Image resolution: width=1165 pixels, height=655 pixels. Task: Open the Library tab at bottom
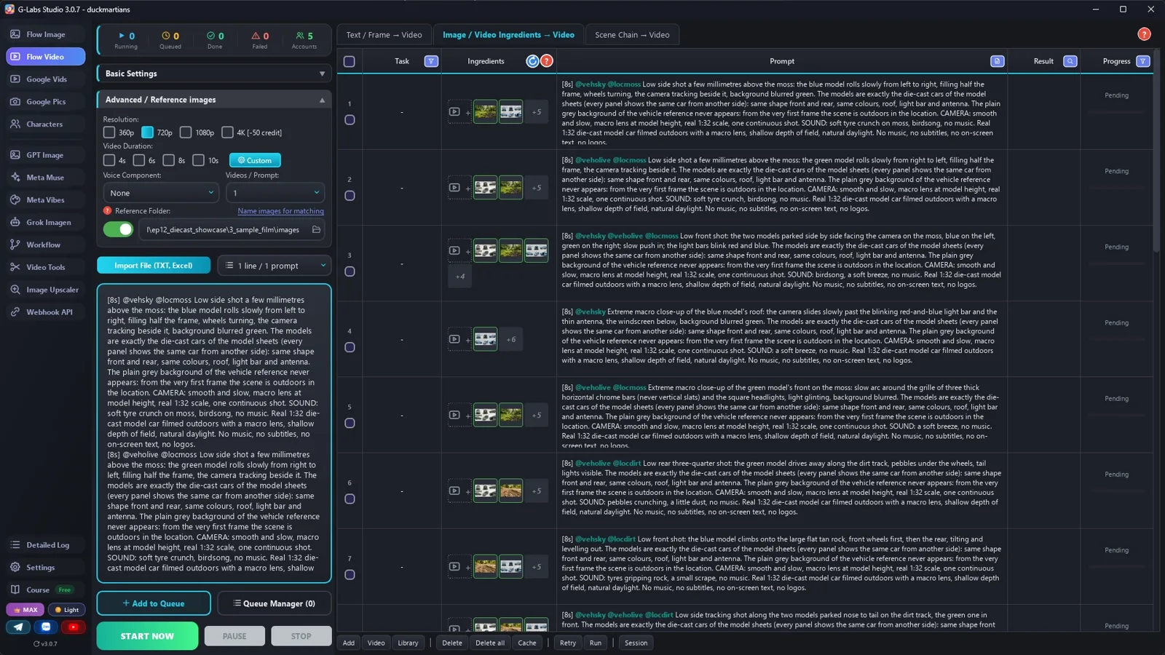click(408, 643)
